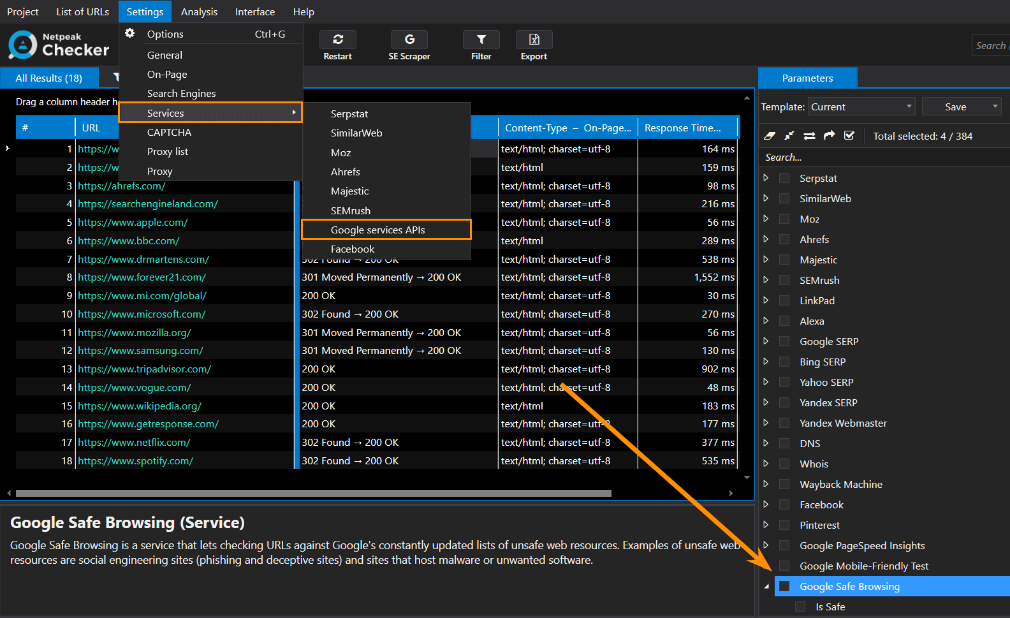Image resolution: width=1010 pixels, height=618 pixels.
Task: Enable the Ahrefs parameter checkbox
Action: [784, 239]
